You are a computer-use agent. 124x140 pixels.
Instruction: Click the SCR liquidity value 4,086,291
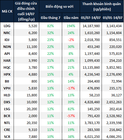coord(114,137)
